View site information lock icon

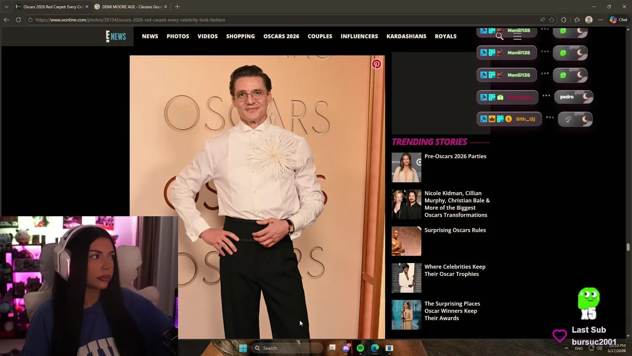coord(30,20)
